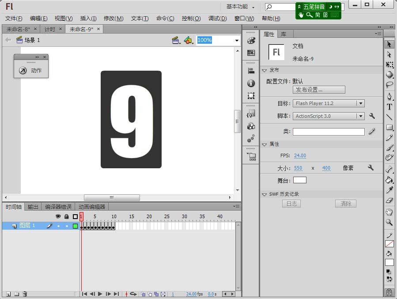Open the 100% zoom dropdown
397x299 pixels.
click(237, 40)
